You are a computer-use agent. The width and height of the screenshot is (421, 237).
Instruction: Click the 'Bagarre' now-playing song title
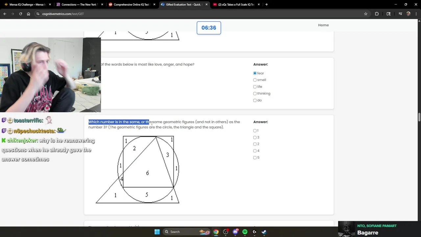point(368,233)
